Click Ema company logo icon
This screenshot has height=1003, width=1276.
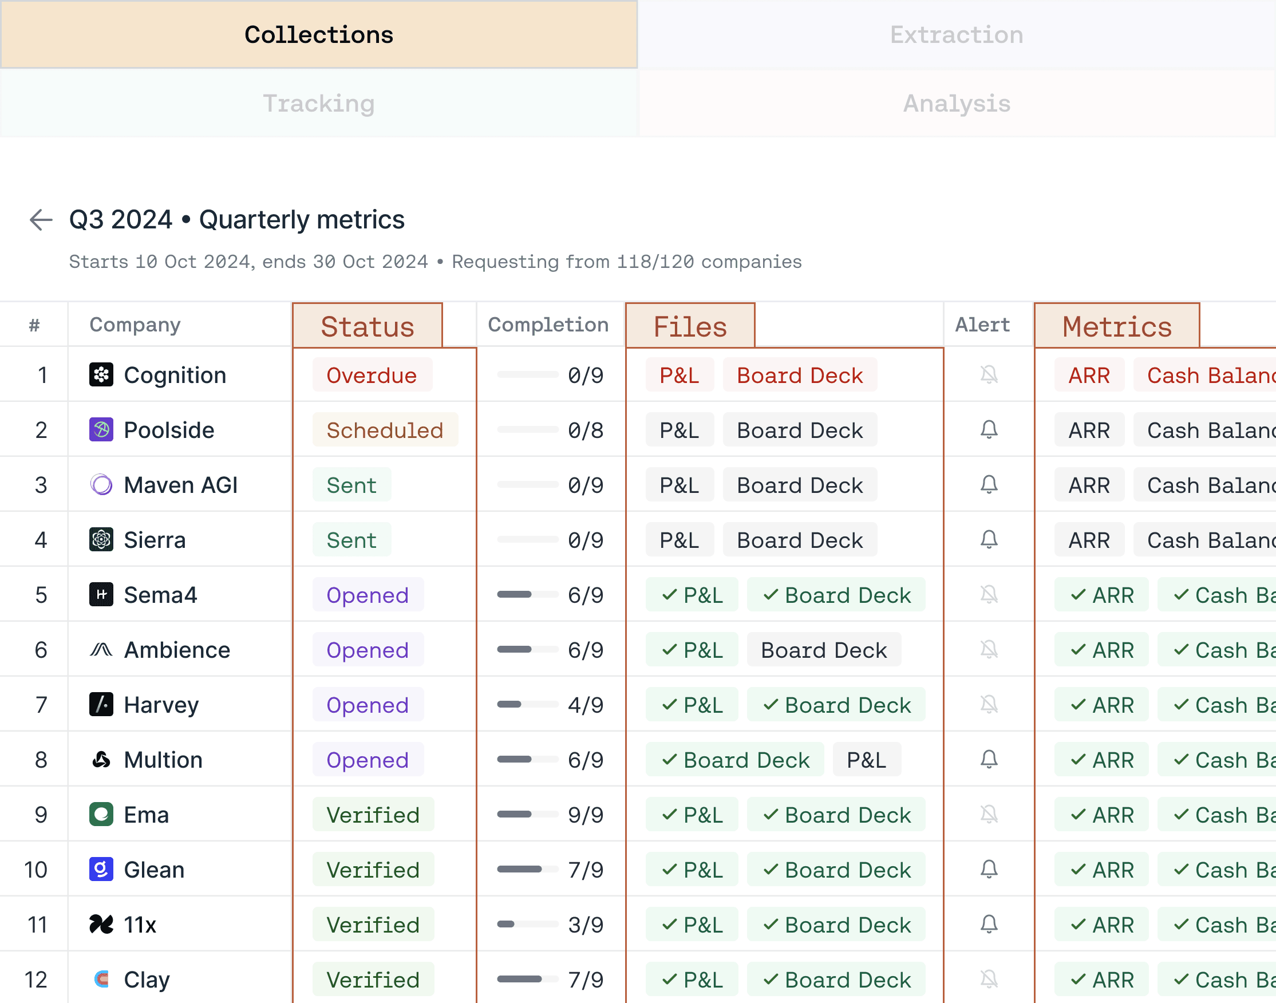pos(101,815)
